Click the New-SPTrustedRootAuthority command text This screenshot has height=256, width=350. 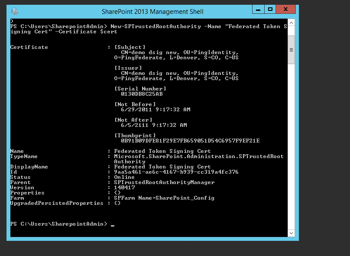pyautogui.click(x=156, y=26)
